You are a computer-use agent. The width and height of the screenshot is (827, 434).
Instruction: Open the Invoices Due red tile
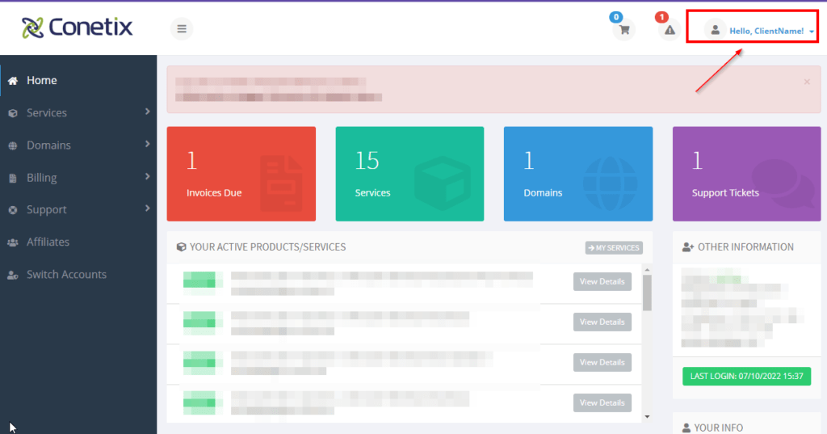click(x=241, y=174)
